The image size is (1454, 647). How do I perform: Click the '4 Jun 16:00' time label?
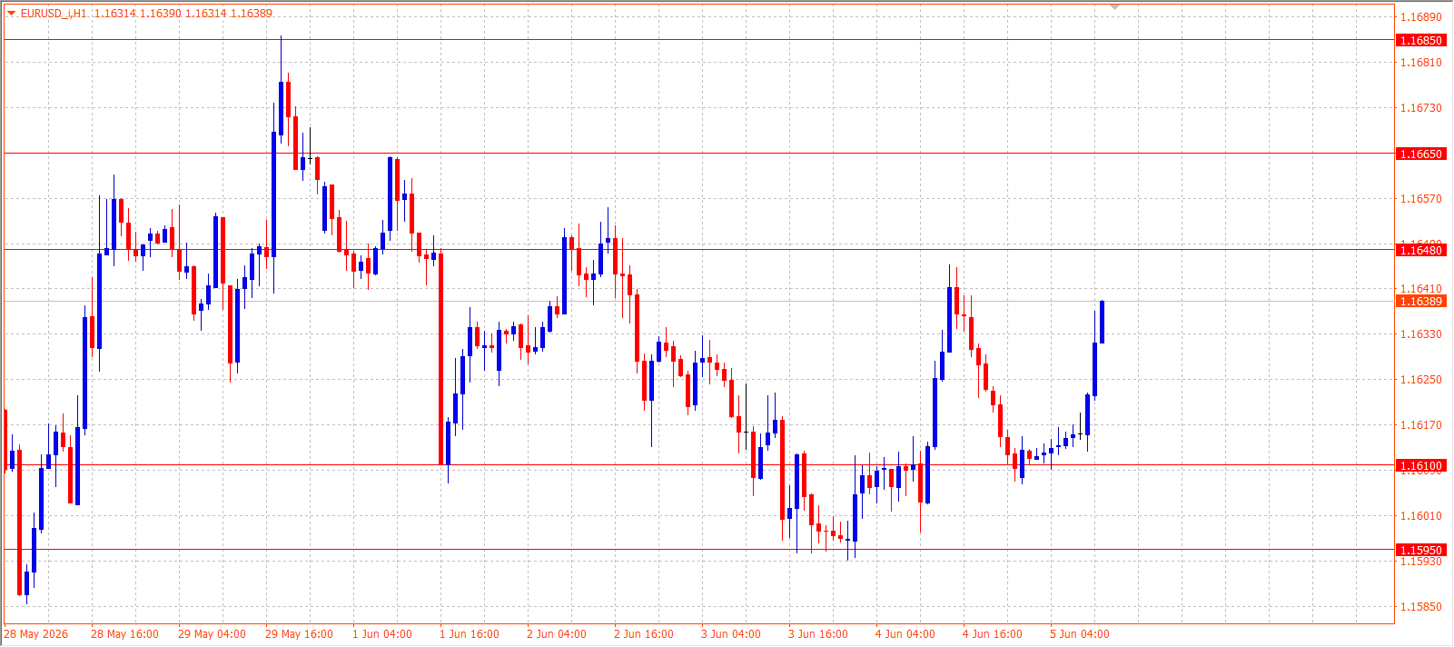point(993,634)
